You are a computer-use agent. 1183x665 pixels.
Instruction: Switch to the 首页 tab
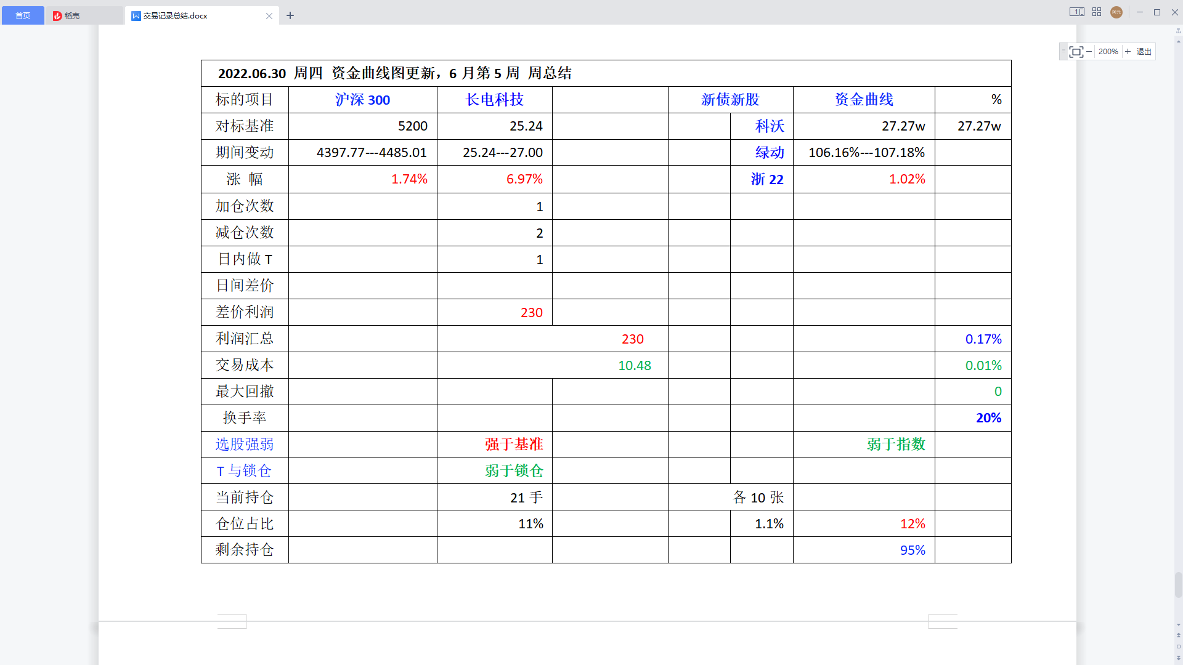(x=23, y=15)
